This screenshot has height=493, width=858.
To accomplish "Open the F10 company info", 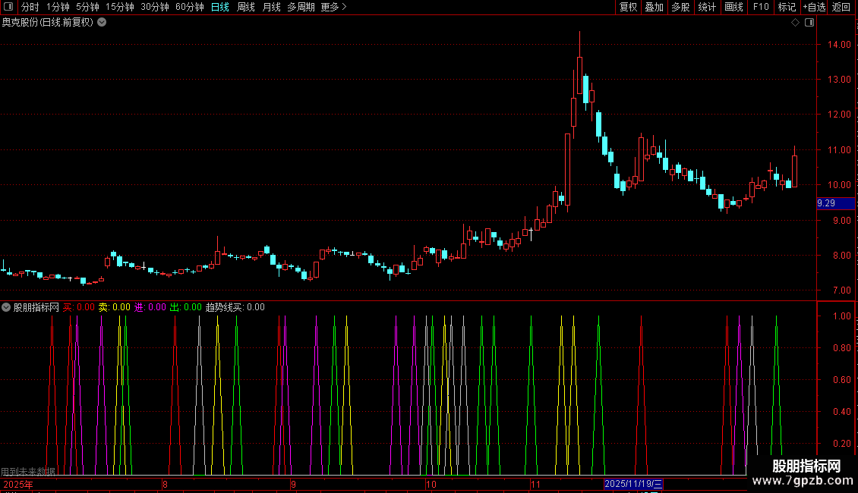I will tap(761, 7).
